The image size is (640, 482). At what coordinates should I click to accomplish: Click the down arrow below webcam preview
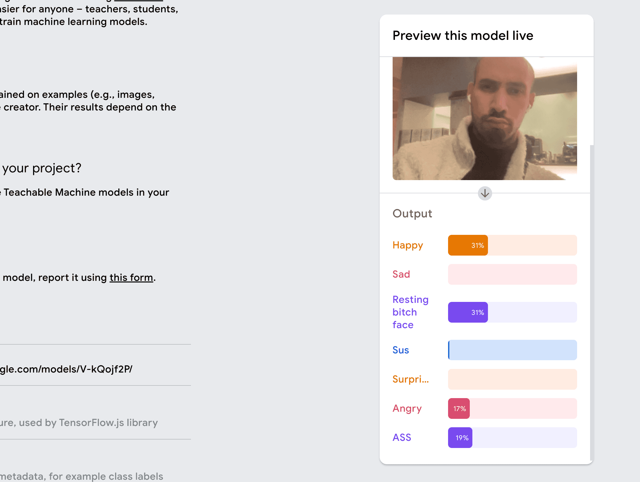pyautogui.click(x=485, y=193)
